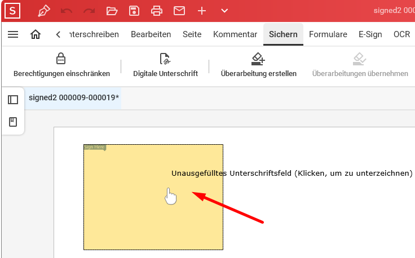415x258 pixels.
Task: Go to the home screen icon
Action: pyautogui.click(x=36, y=34)
